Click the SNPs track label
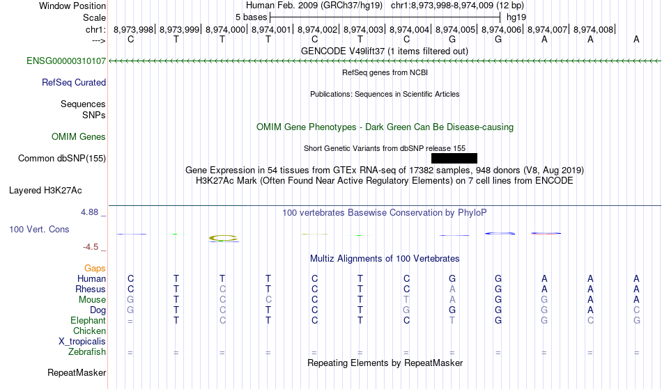Screen dimensions: 662x389 coord(94,115)
